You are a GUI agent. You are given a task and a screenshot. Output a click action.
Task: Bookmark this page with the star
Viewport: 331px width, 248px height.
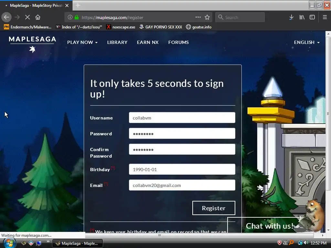coord(207,17)
